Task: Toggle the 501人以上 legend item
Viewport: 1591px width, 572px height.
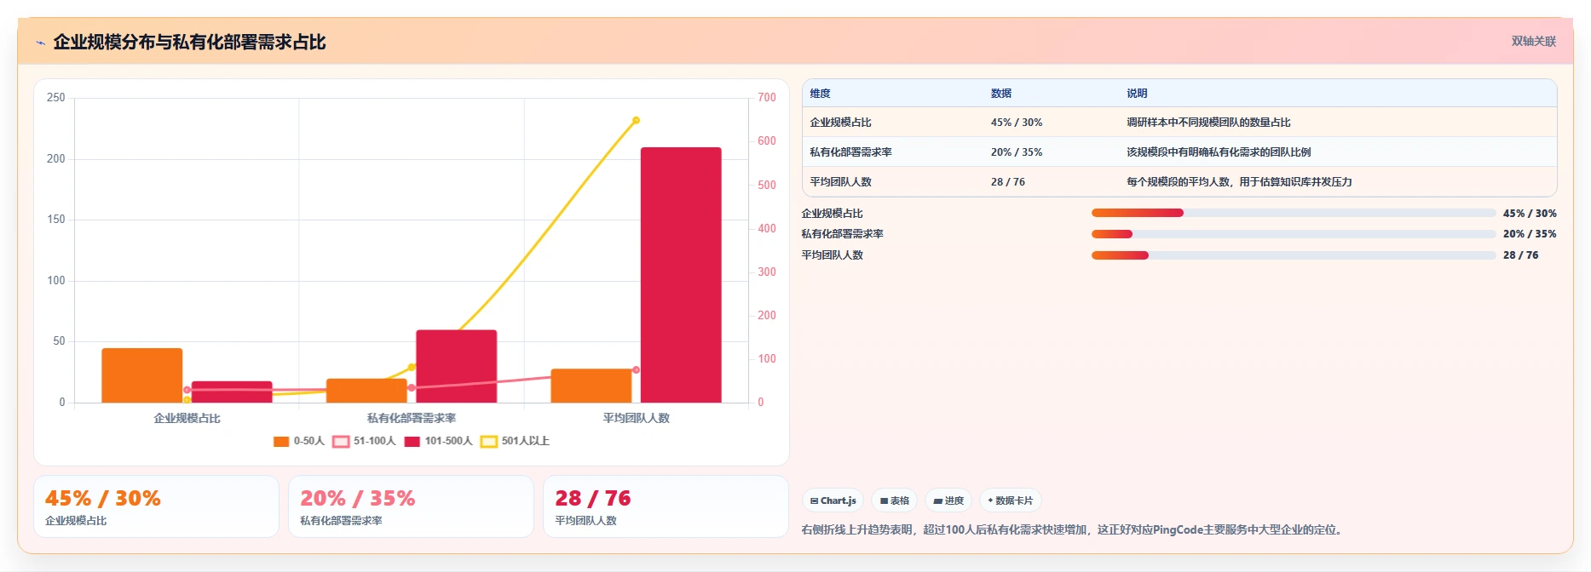Action: (x=515, y=441)
